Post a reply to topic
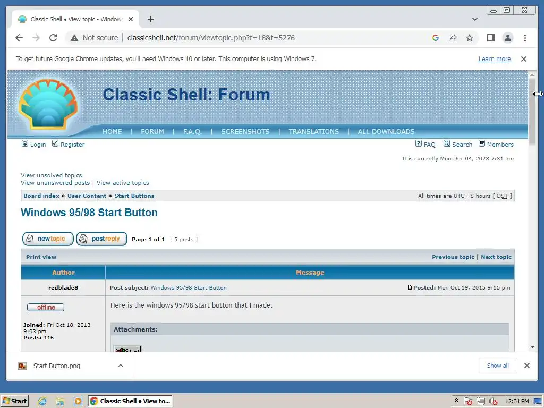 click(101, 239)
